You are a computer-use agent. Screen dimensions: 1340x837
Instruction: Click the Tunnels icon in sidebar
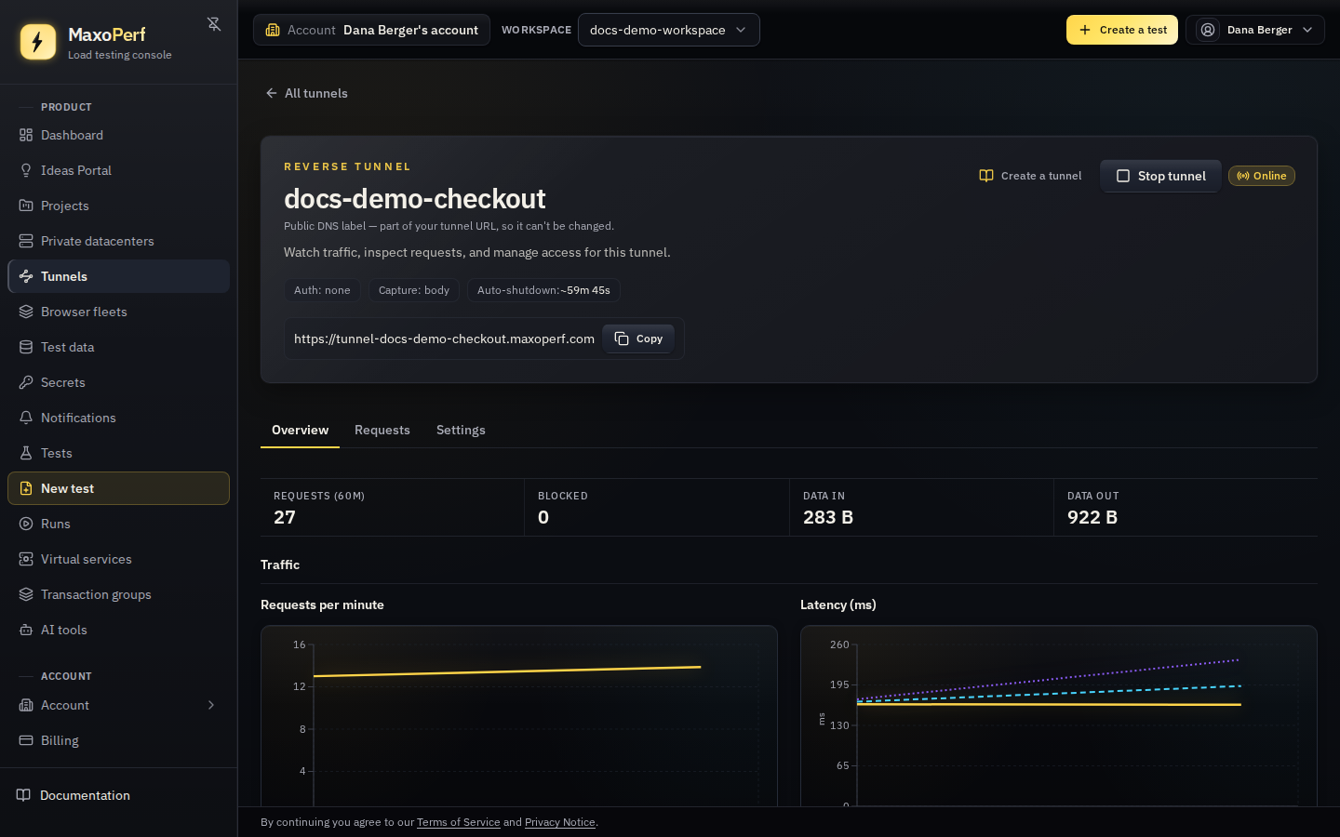click(x=26, y=276)
